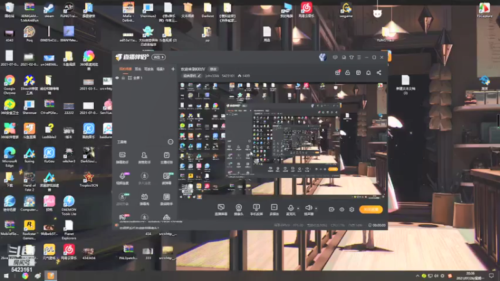Screen dimensions: 500x281
Task: Toggle preview eye icon near settings gear
Action: click(342, 209)
